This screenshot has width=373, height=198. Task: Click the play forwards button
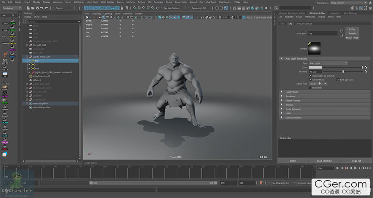355,168
